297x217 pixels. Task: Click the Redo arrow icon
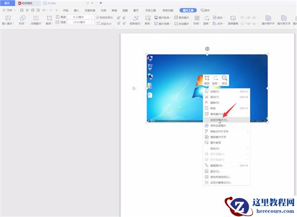pyautogui.click(x=51, y=10)
